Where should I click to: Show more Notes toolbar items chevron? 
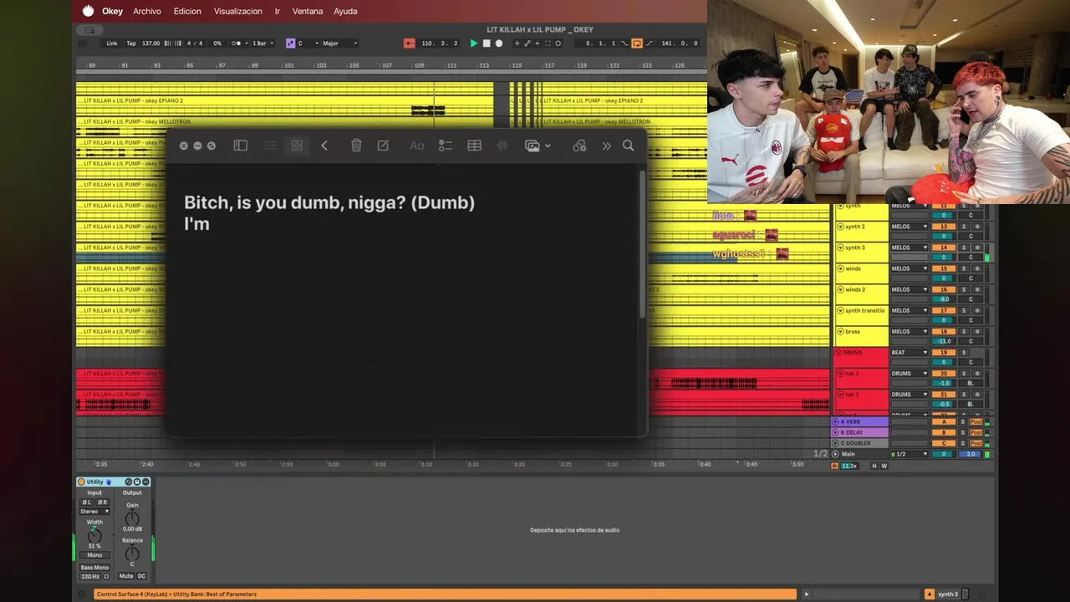coord(606,145)
